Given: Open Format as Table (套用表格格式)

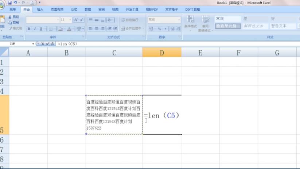Looking at the screenshot, I should 205,23.
